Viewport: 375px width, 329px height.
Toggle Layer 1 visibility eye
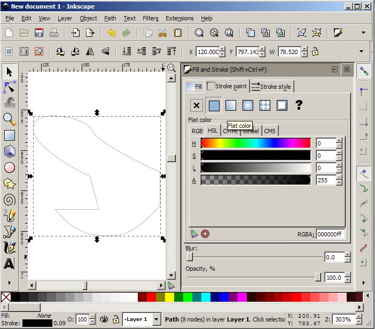(104, 319)
